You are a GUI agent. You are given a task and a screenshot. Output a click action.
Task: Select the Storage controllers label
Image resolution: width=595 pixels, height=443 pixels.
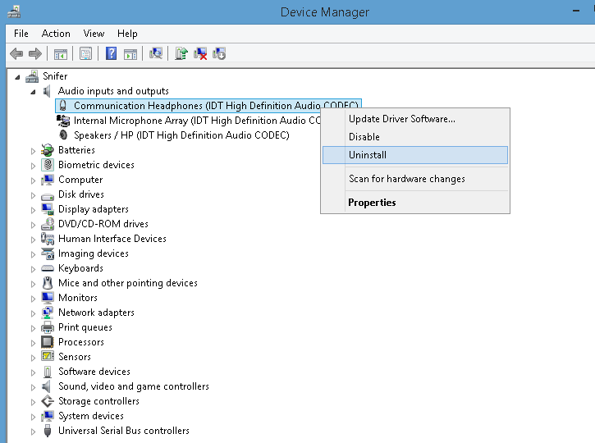[98, 401]
